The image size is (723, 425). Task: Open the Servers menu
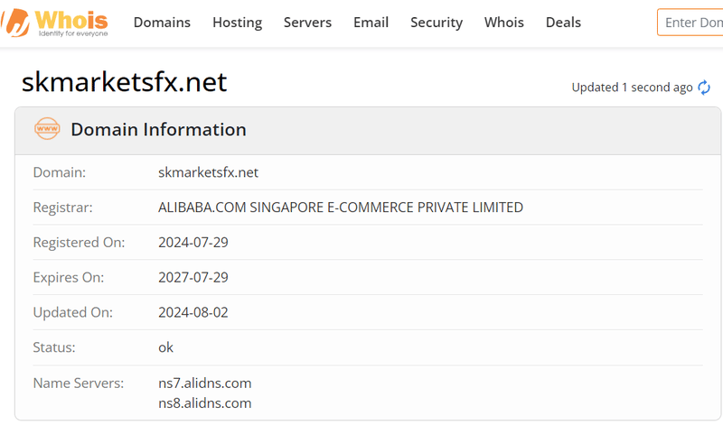coord(307,22)
